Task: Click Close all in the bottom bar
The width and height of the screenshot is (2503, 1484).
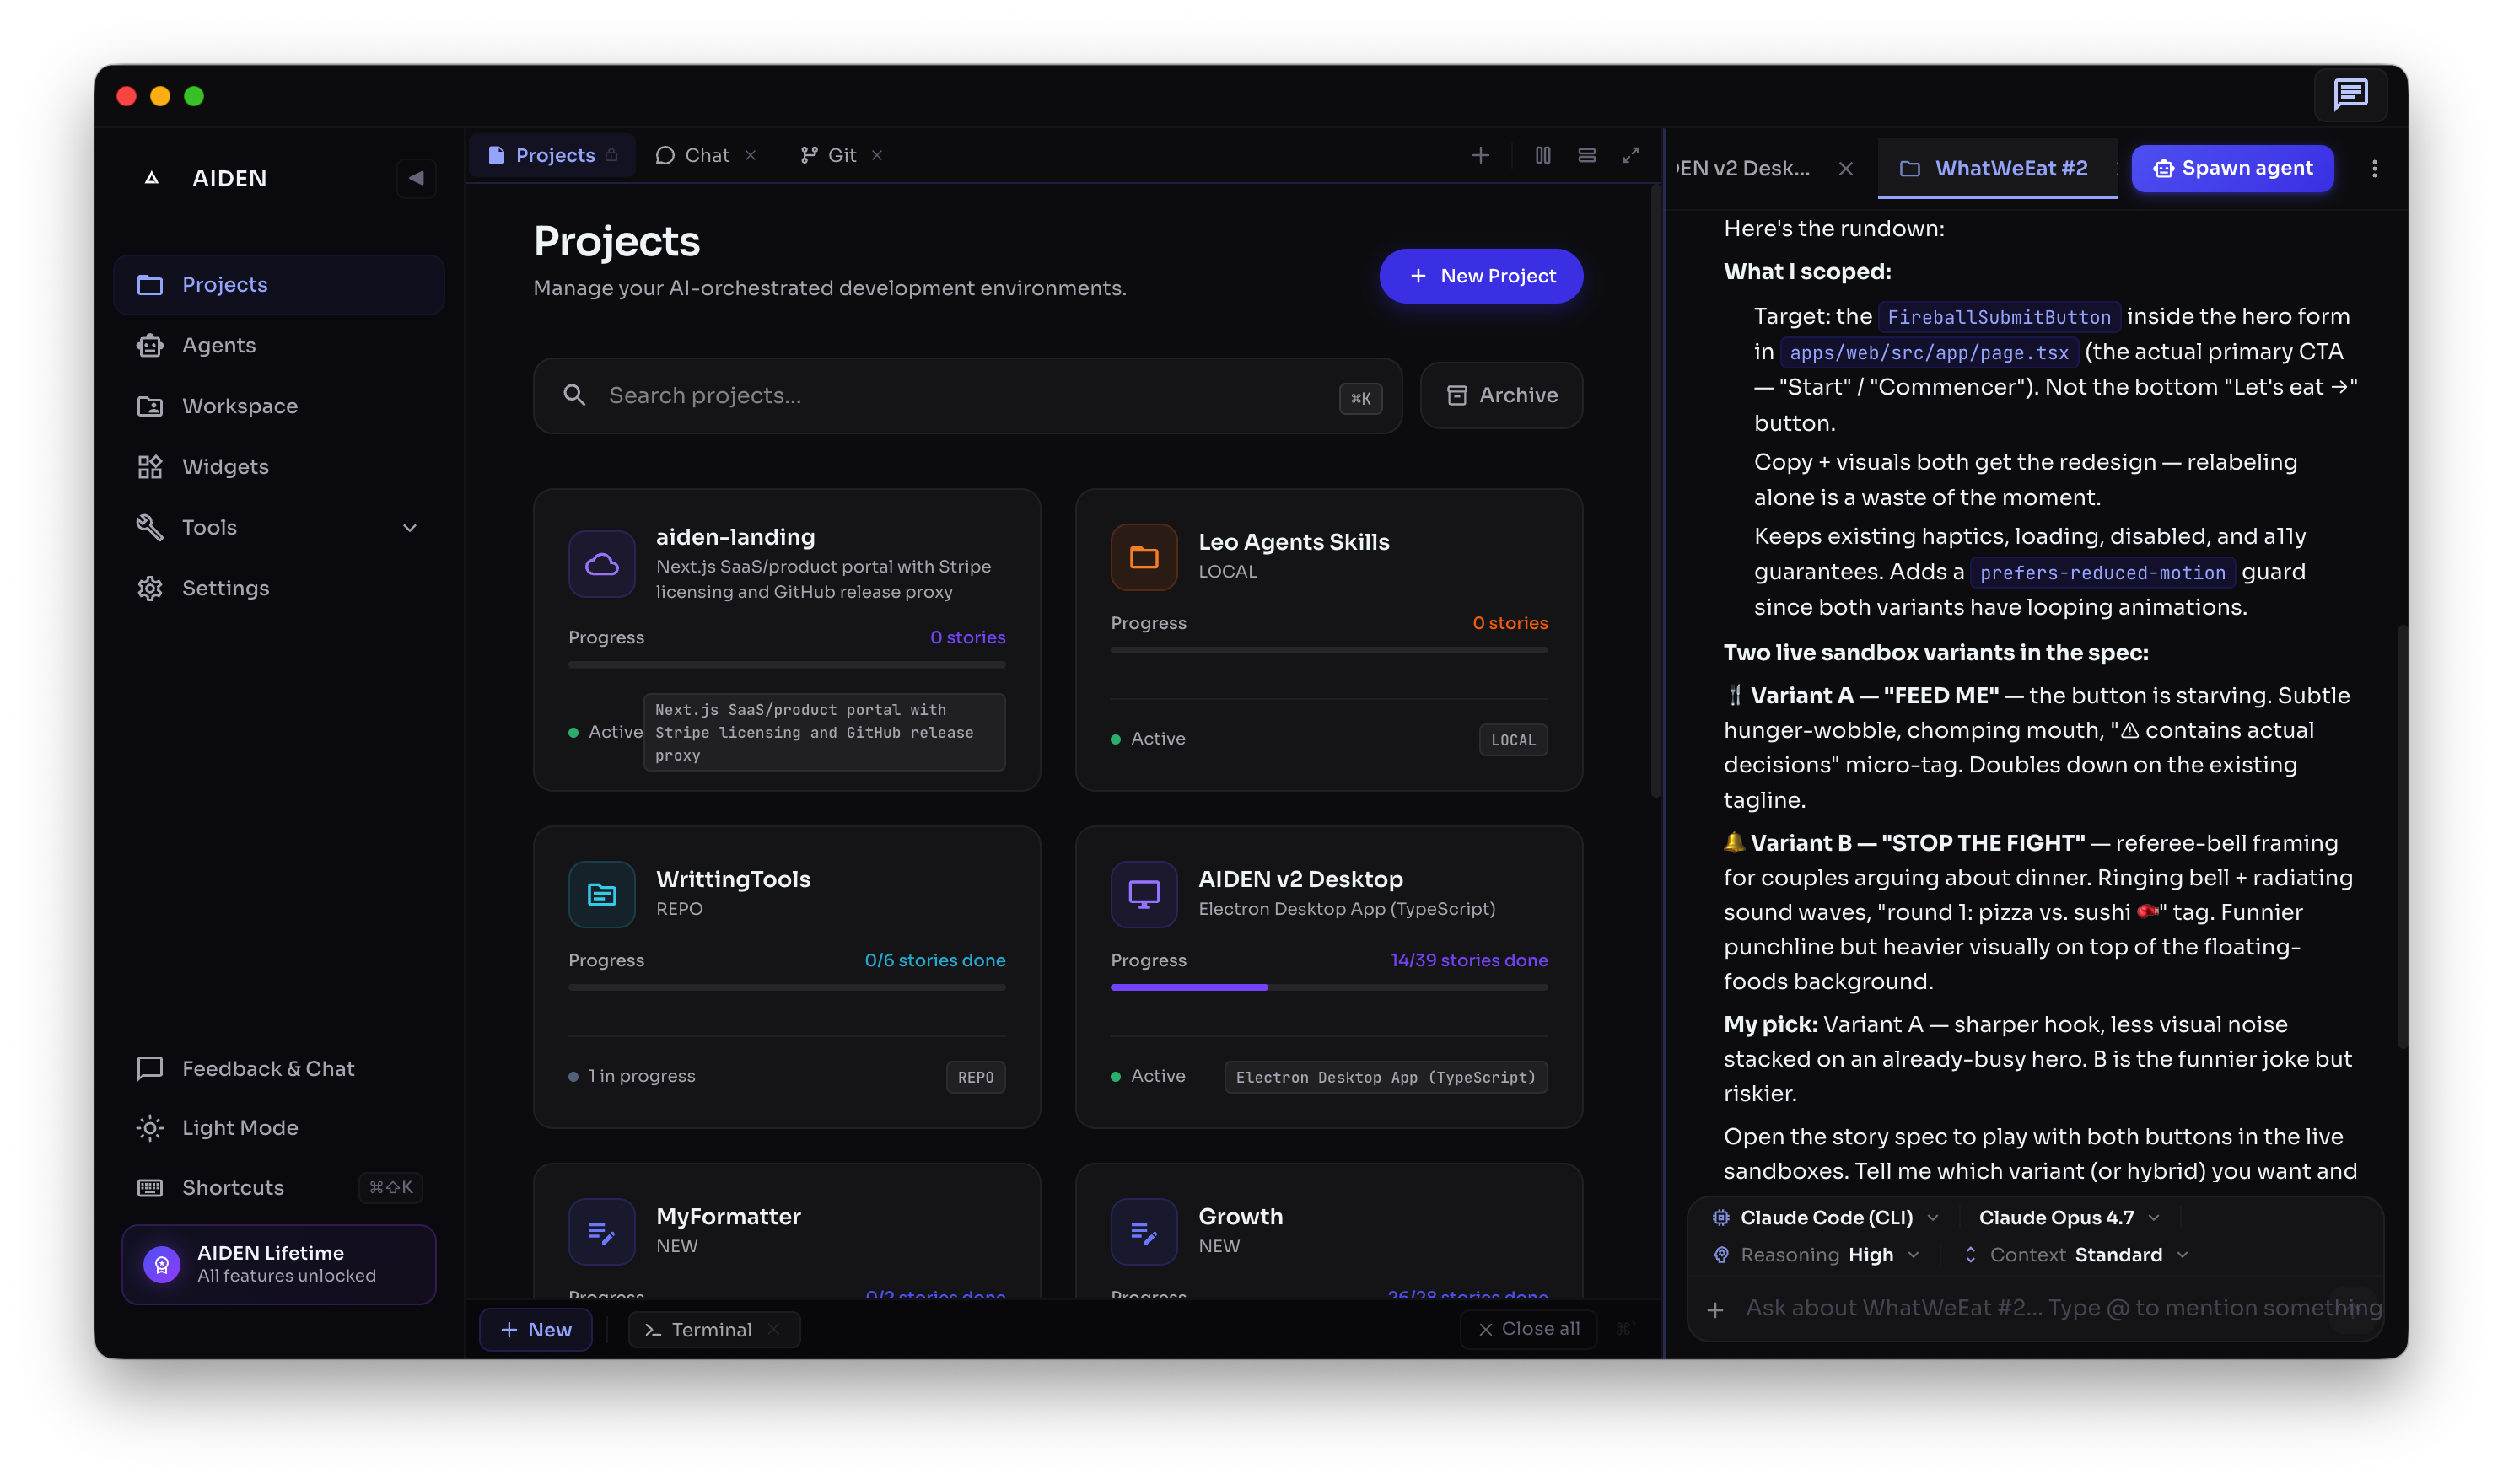Action: tap(1528, 1329)
